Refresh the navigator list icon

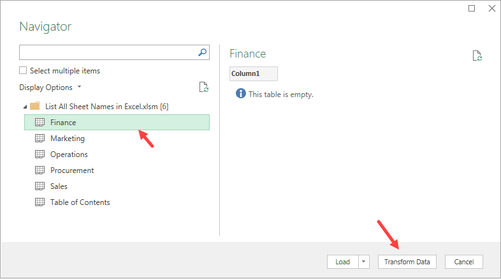(204, 87)
